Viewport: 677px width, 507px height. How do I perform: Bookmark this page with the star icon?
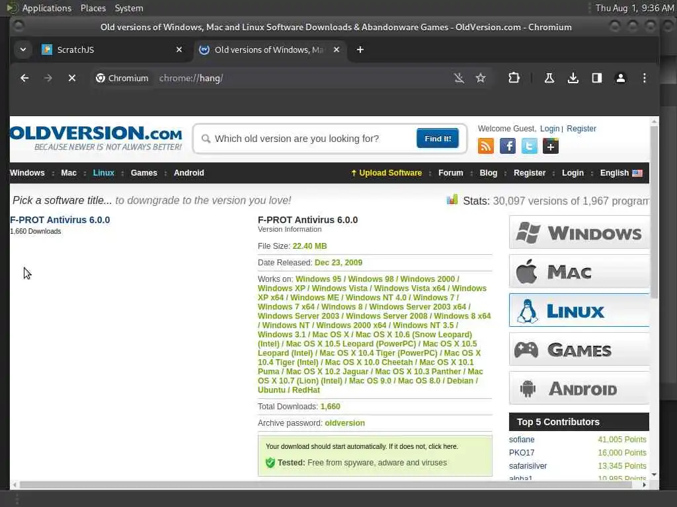point(481,78)
